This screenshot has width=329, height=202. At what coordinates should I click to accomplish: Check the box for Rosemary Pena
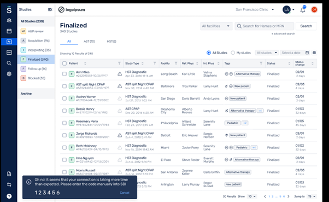[x=64, y=123]
